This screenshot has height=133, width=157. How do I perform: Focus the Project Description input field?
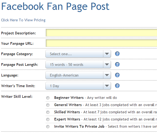coord(101,33)
